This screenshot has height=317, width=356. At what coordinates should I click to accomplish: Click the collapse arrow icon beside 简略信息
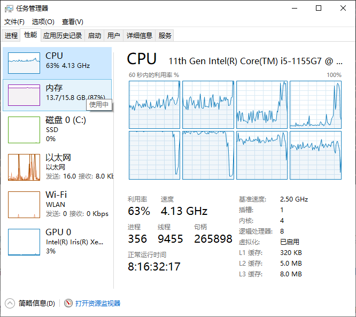[x=10, y=303]
